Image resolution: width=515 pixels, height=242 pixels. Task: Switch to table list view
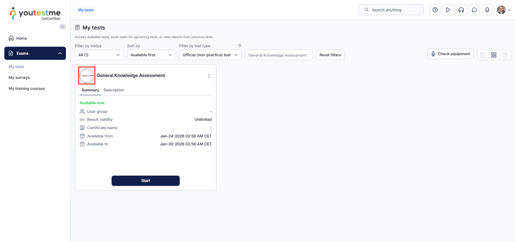tap(483, 55)
